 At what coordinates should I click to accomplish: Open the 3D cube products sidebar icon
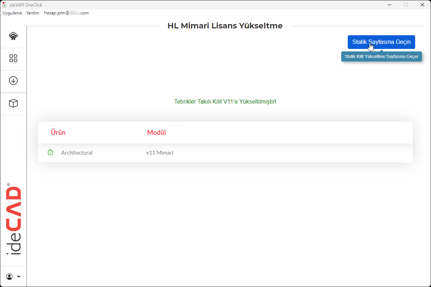(x=13, y=104)
